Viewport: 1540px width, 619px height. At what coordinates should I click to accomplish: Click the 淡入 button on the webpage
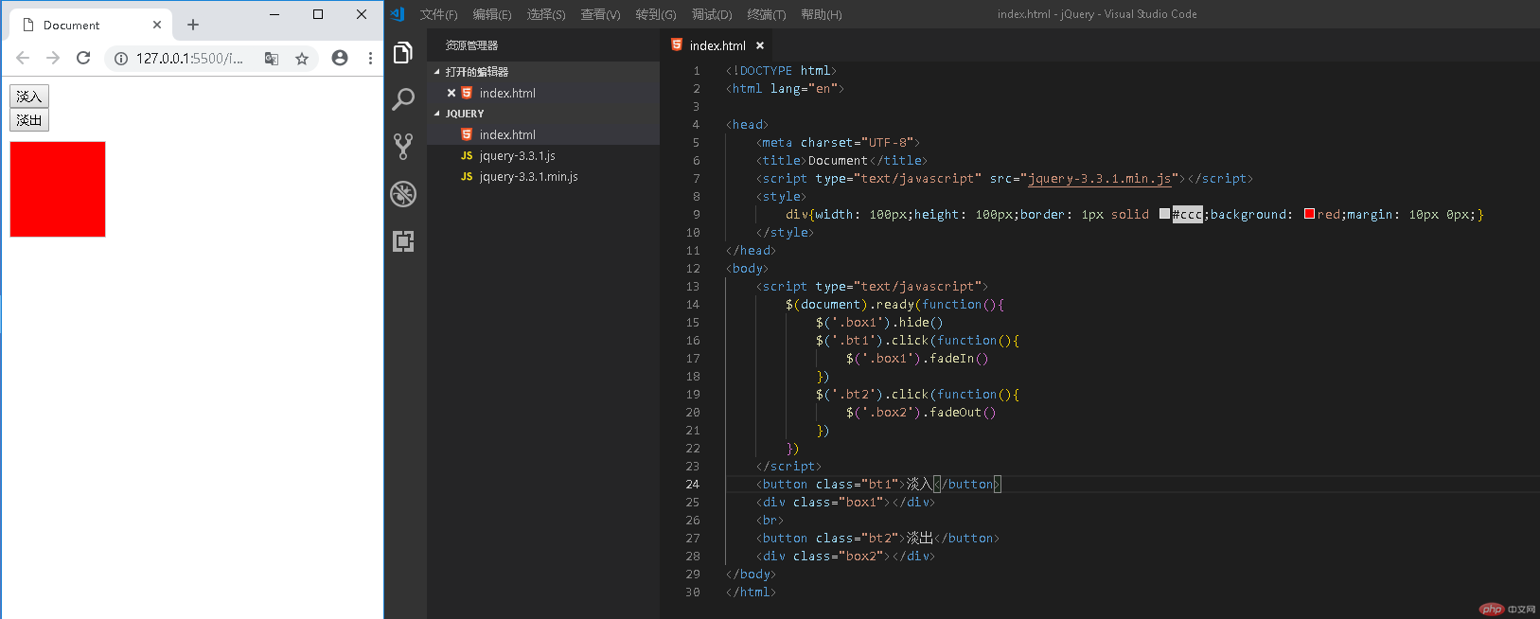pos(29,96)
